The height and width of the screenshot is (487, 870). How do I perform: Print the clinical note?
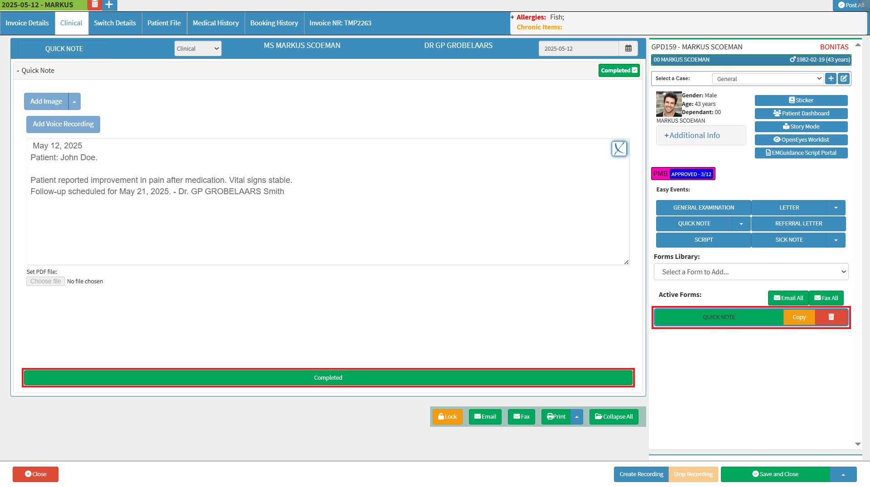click(556, 417)
